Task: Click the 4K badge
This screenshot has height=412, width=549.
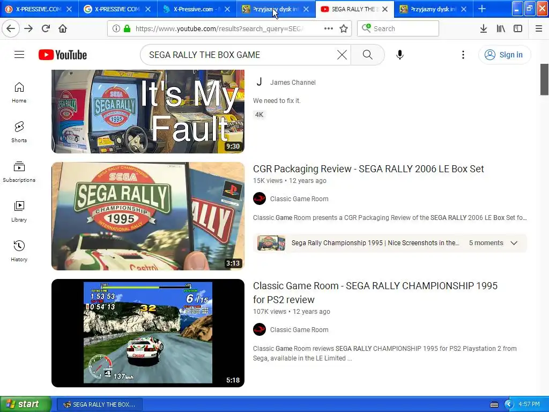Action: point(259,115)
